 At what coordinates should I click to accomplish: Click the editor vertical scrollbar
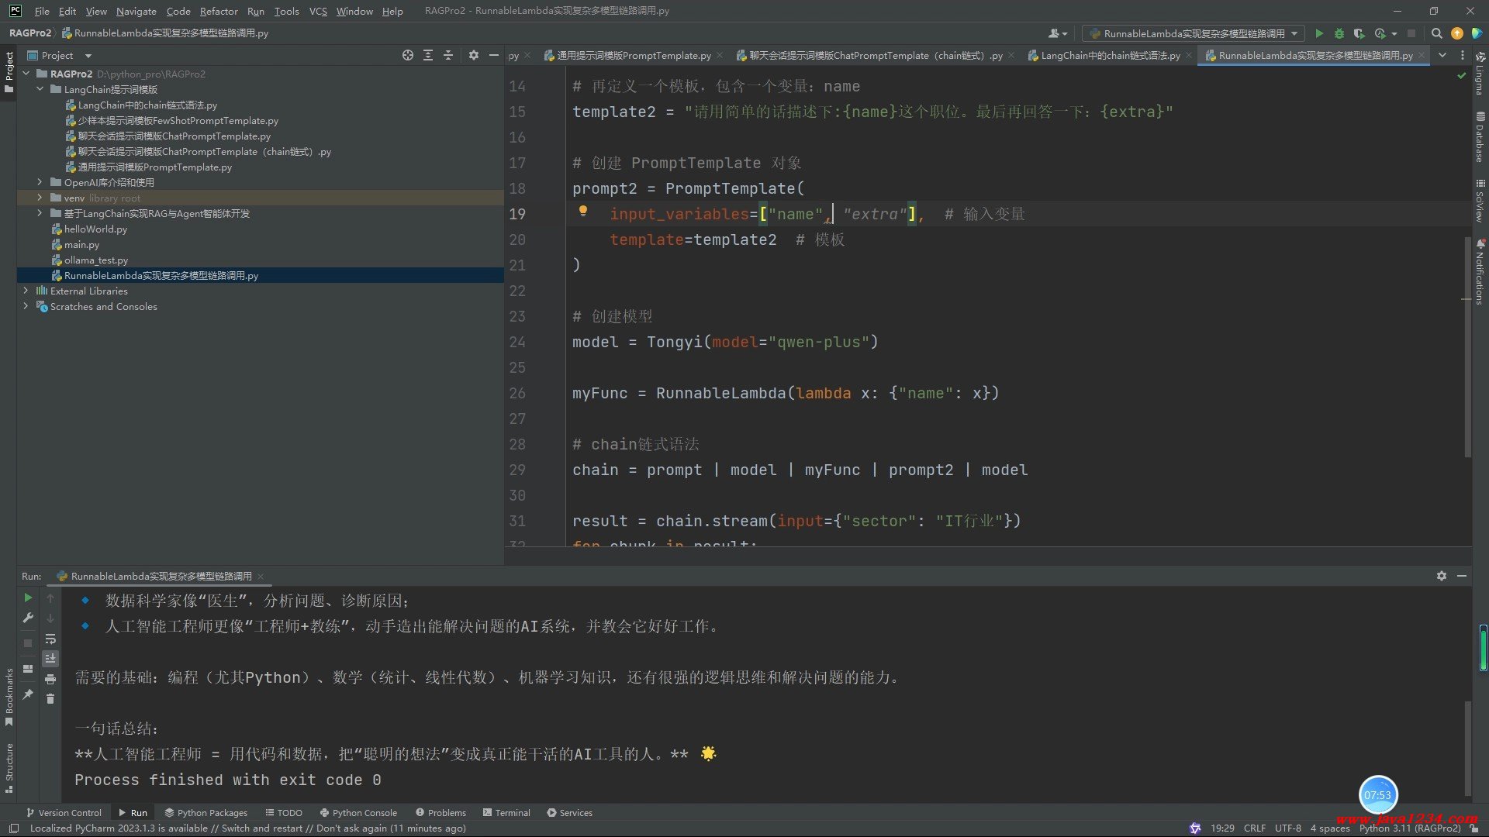1467,349
